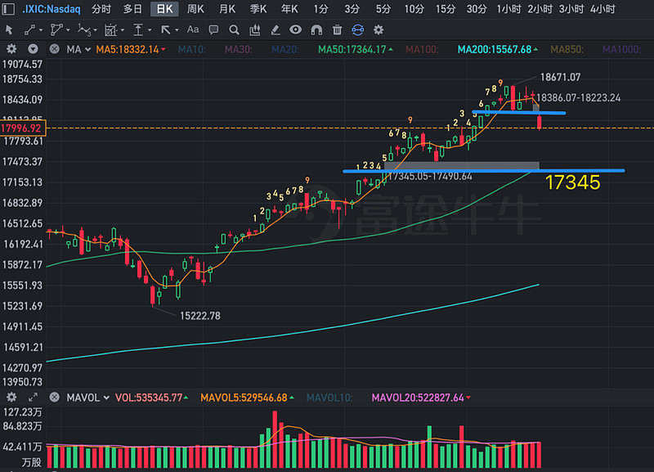This screenshot has height=472, width=654.
Task: Select the polygon shape drawing tool
Action: [x=56, y=30]
